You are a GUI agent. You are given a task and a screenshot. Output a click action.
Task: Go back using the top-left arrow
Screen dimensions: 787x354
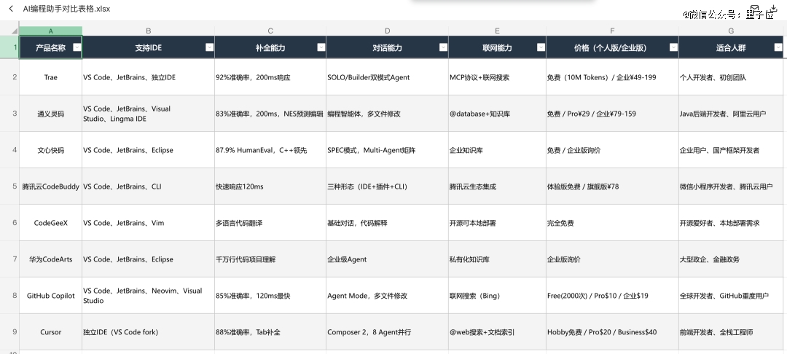11,9
